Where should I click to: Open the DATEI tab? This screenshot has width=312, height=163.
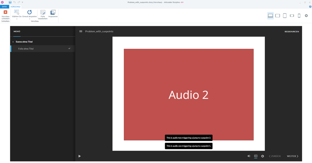click(x=4, y=7)
